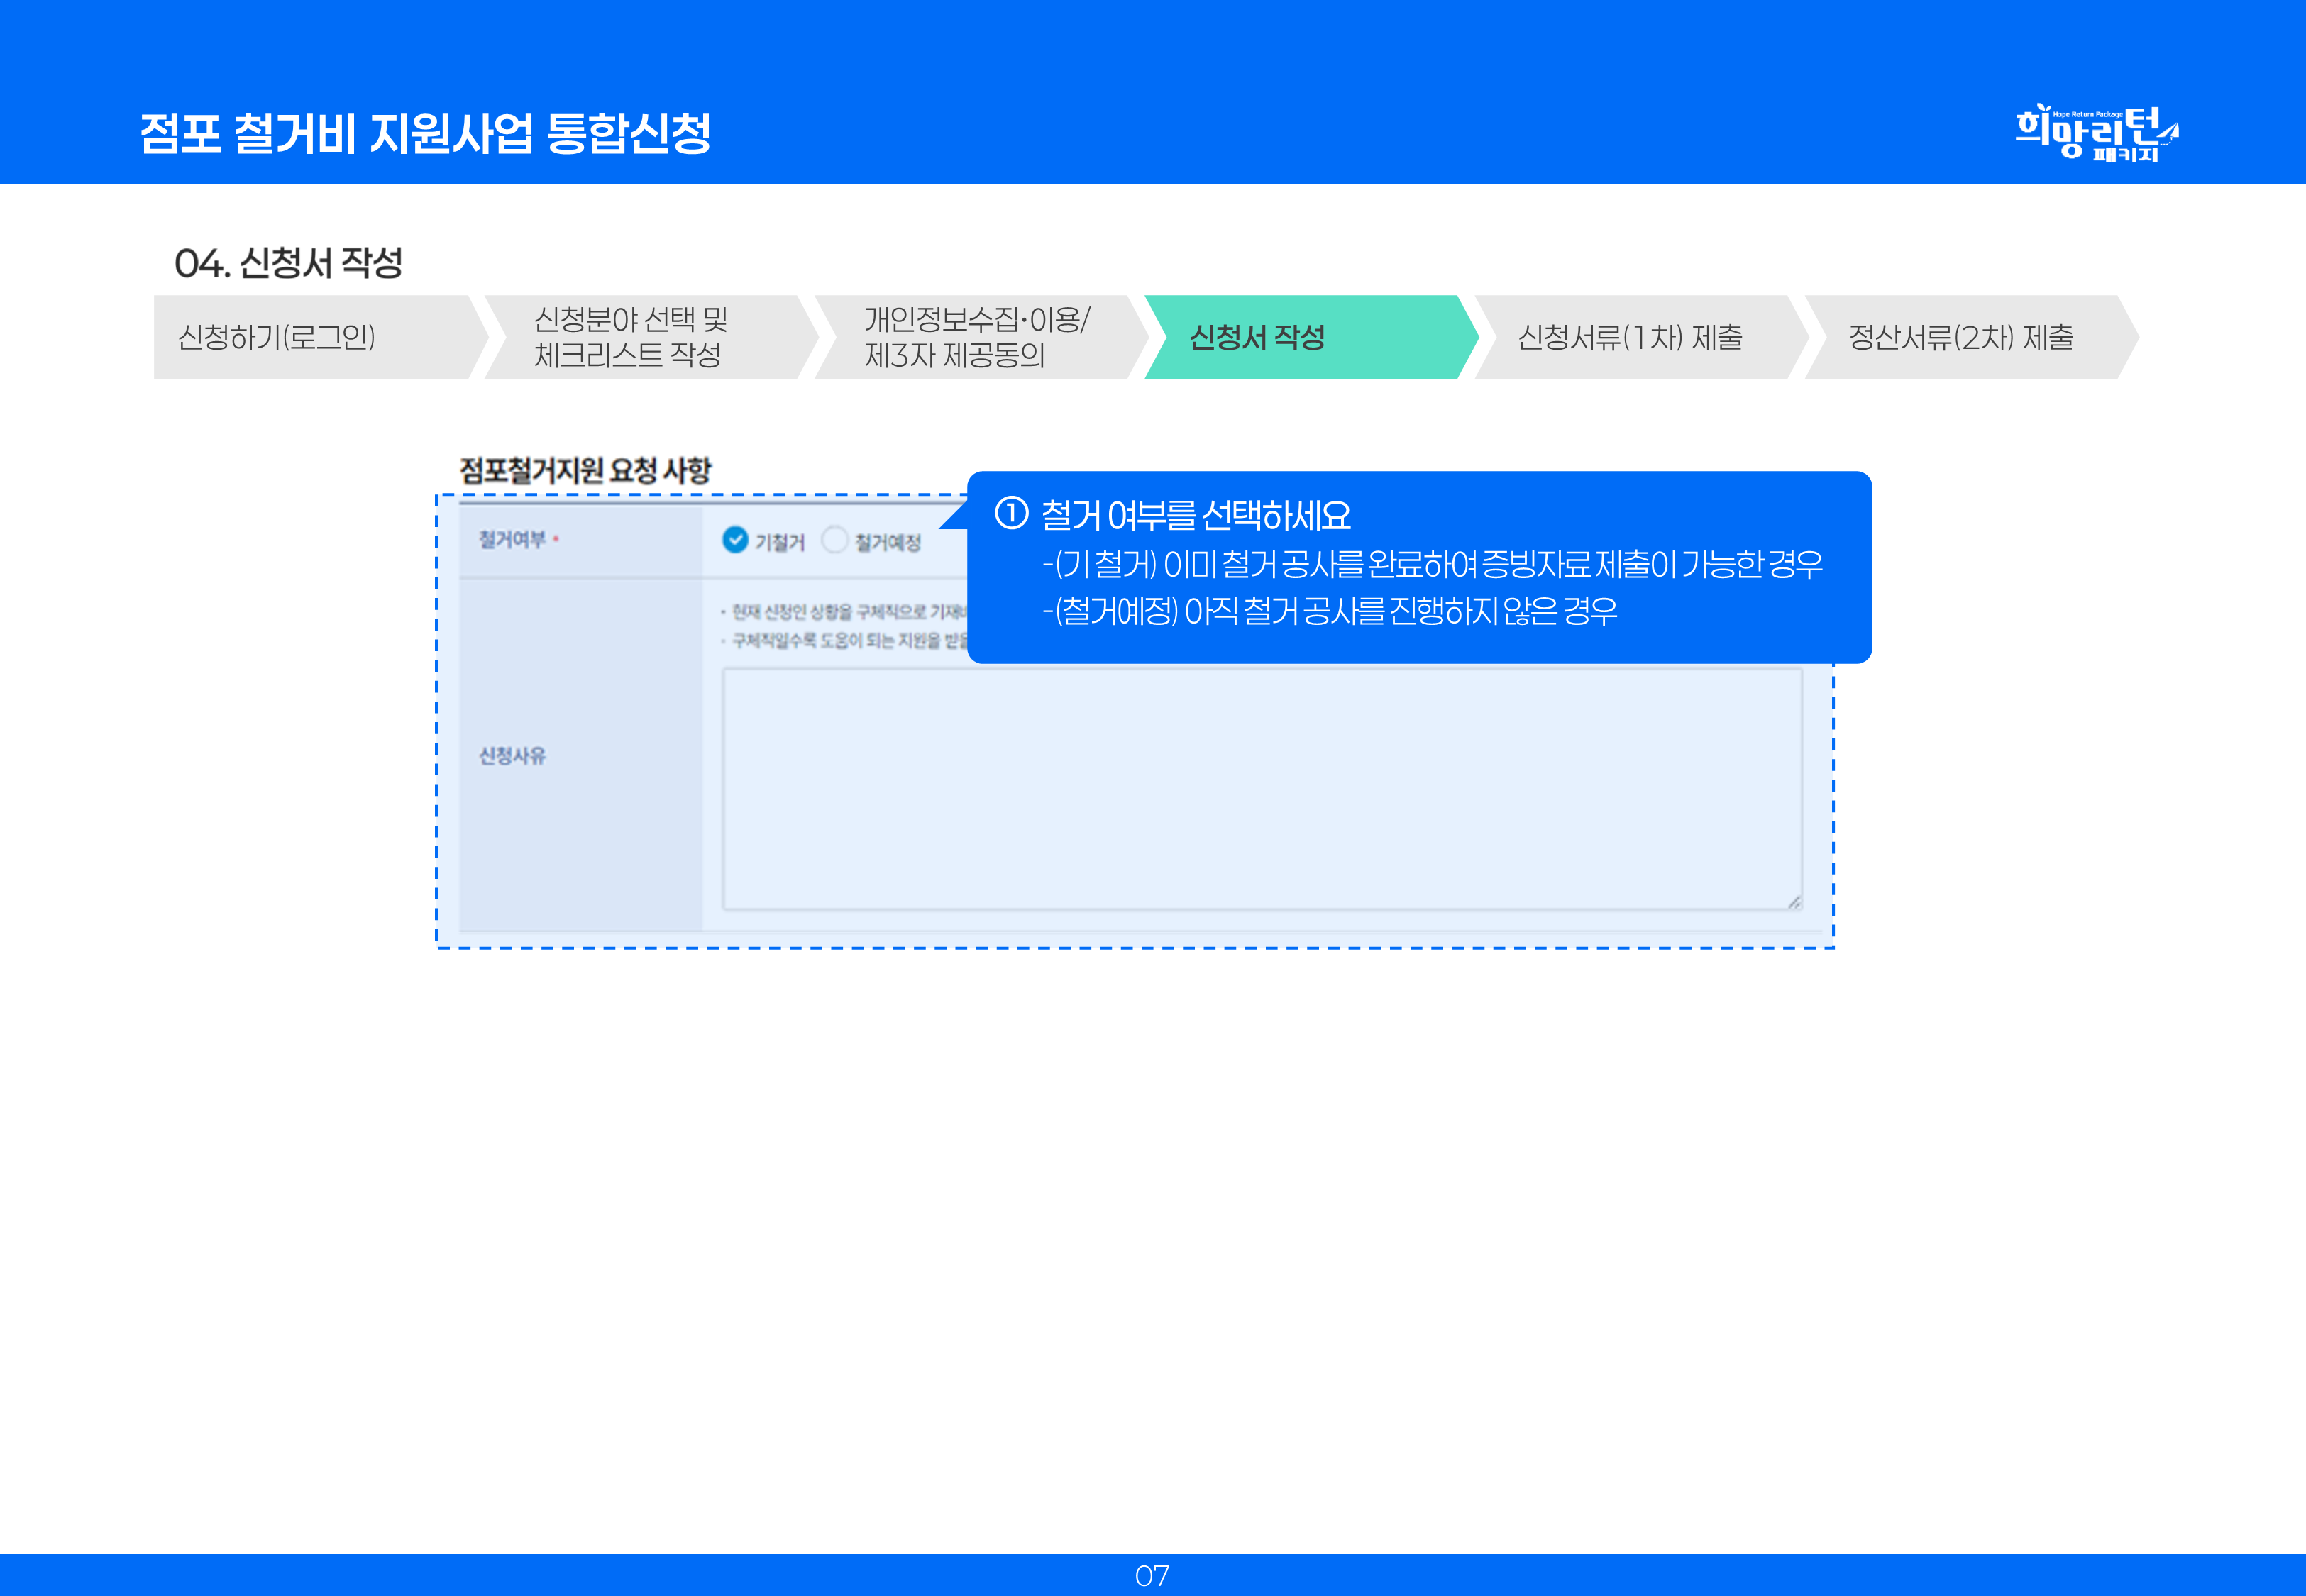Click the 신청하기(로그인) step
Viewport: 2306px width, 1596px height.
pyautogui.click(x=276, y=337)
